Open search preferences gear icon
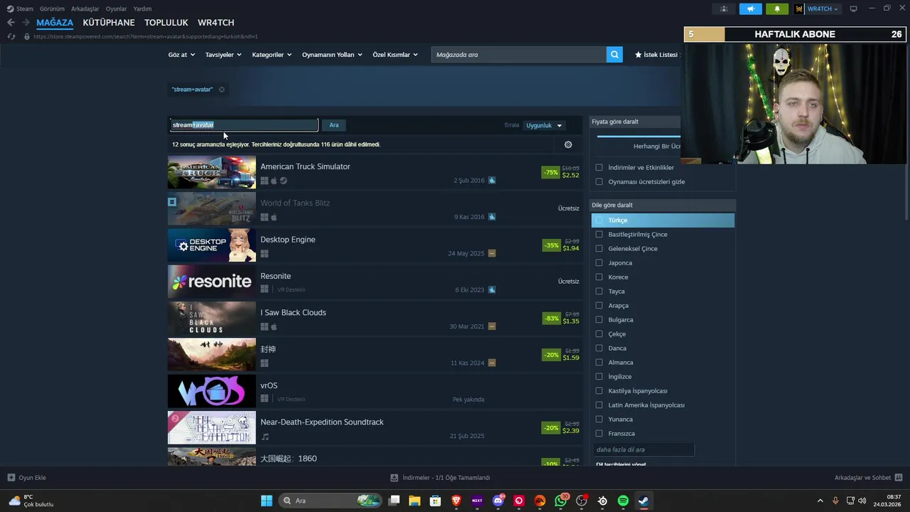 click(x=568, y=144)
